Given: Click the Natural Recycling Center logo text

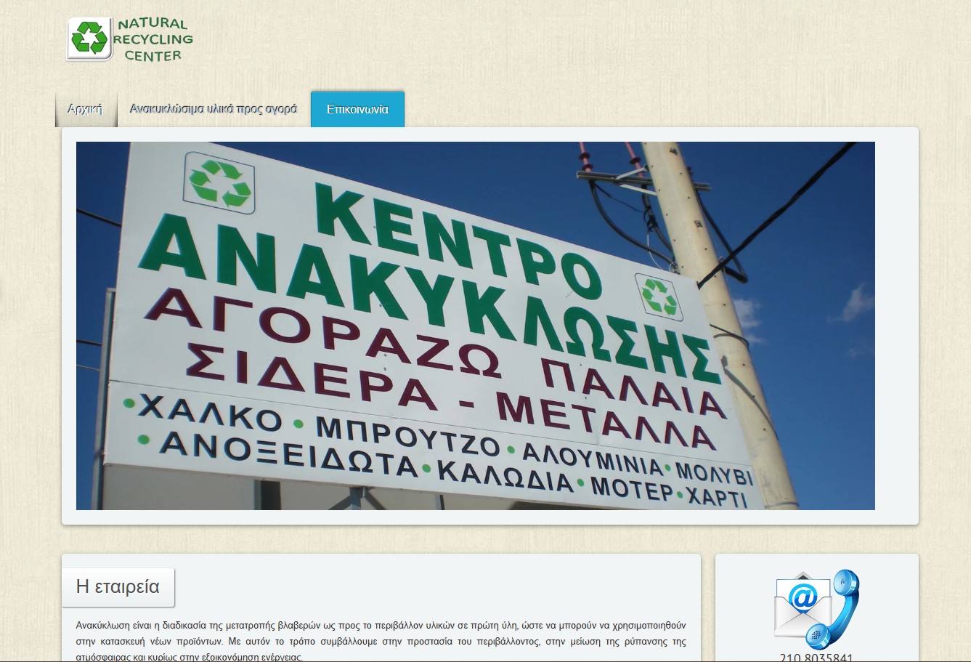Looking at the screenshot, I should [x=154, y=40].
